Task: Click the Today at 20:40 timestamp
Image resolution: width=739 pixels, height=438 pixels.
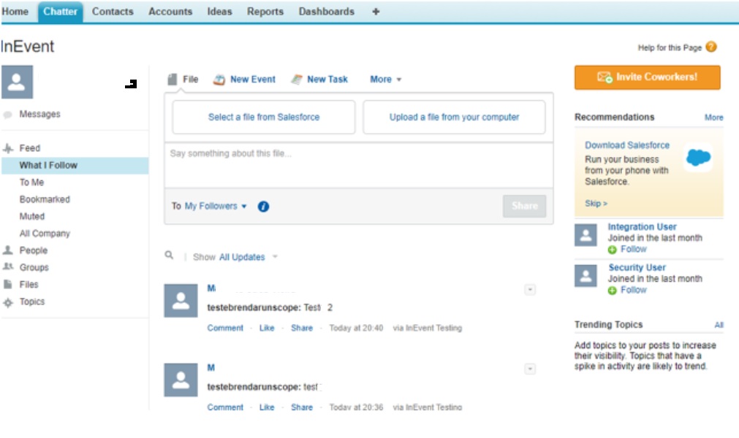Action: point(356,328)
